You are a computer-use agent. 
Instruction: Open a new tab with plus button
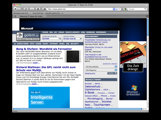point(49,16)
